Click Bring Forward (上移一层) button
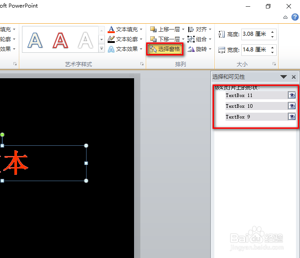 (x=165, y=30)
